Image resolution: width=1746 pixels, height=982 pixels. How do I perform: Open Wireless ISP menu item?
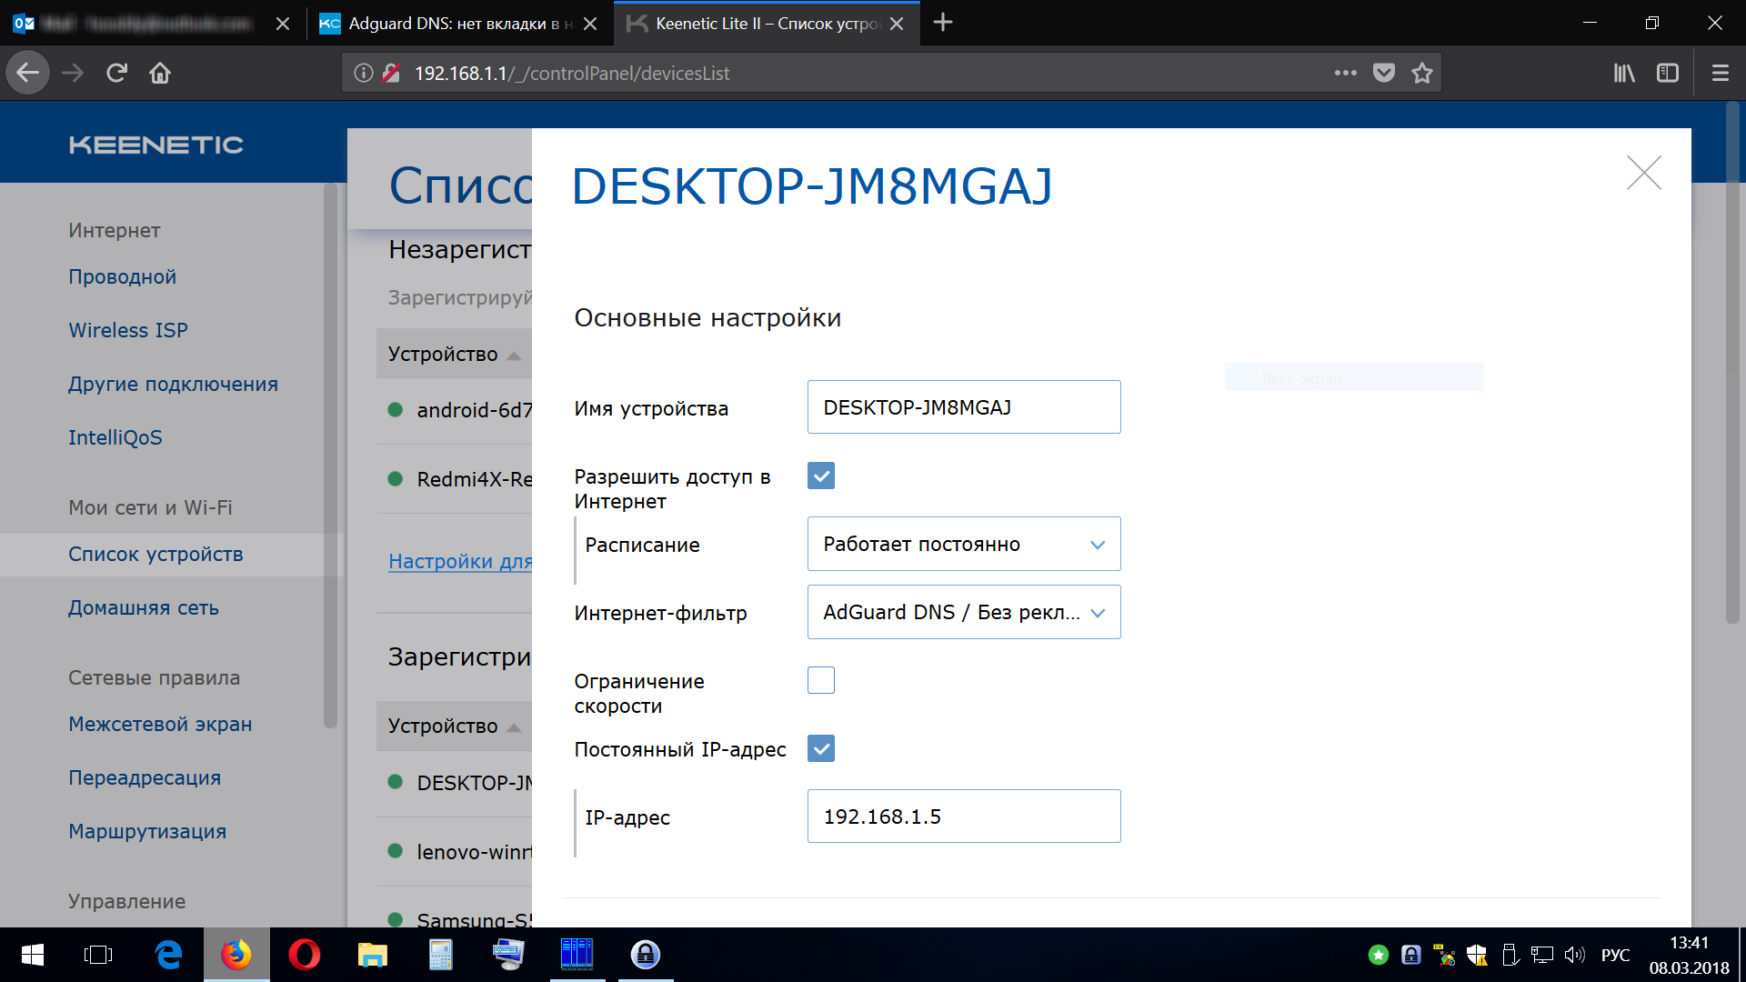[x=128, y=330]
